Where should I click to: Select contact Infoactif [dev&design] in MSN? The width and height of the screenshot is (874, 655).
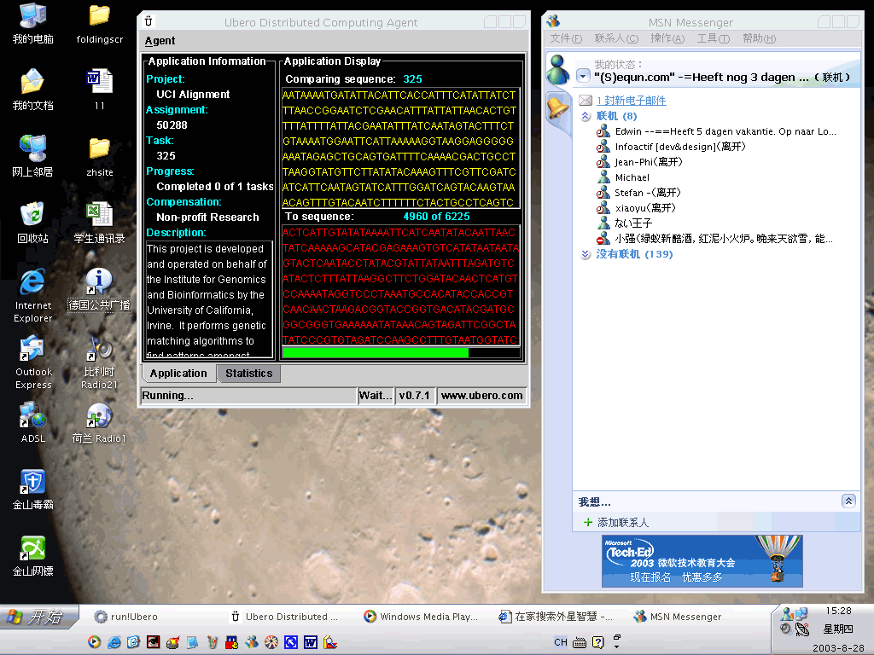click(x=671, y=147)
